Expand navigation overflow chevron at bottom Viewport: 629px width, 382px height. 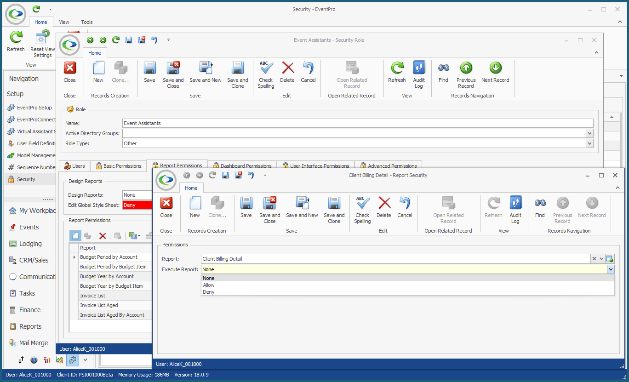pyautogui.click(x=85, y=360)
